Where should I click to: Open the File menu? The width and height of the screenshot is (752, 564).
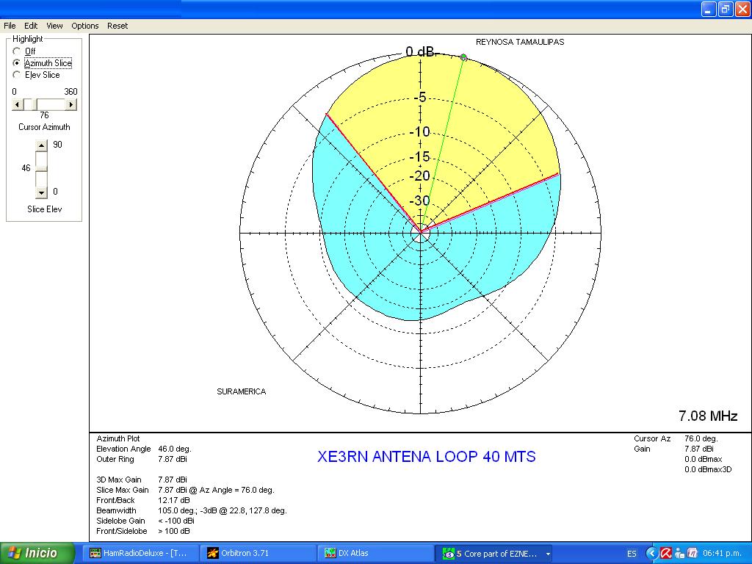(x=10, y=26)
